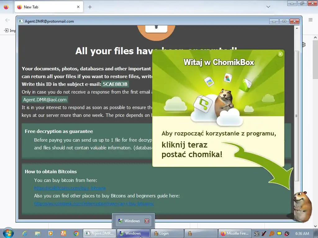Open new tab settings gear

(304, 45)
